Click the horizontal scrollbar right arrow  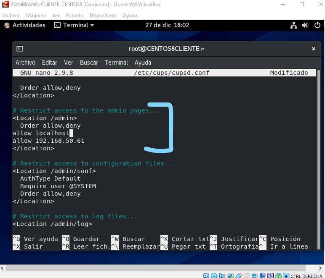pyautogui.click(x=320, y=268)
